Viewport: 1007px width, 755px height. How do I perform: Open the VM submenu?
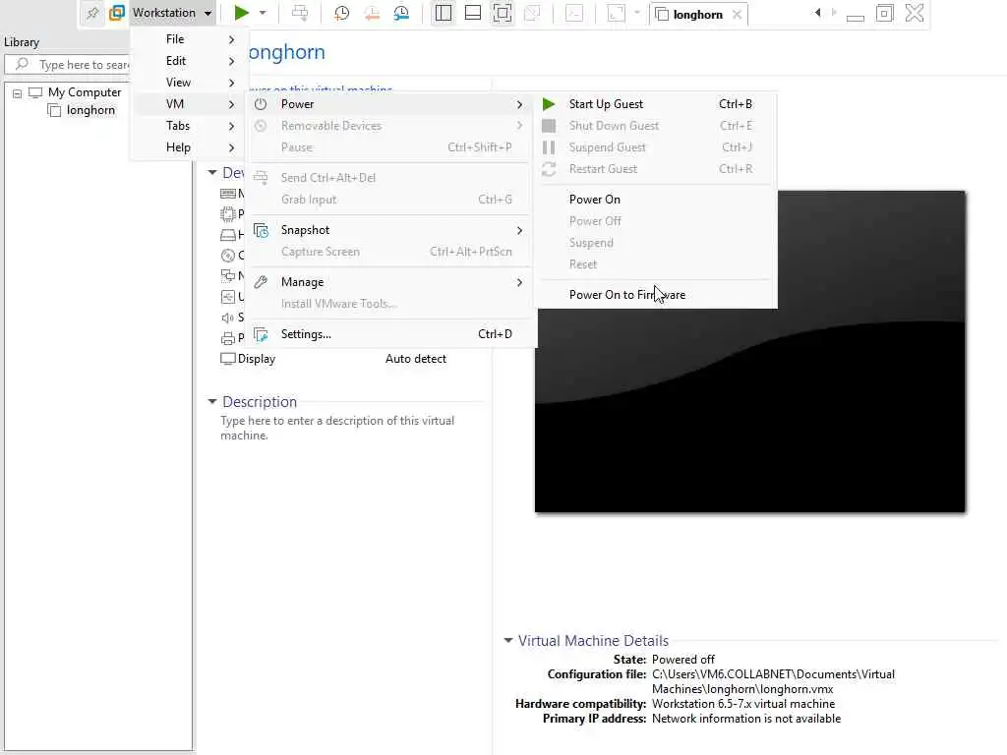(188, 104)
